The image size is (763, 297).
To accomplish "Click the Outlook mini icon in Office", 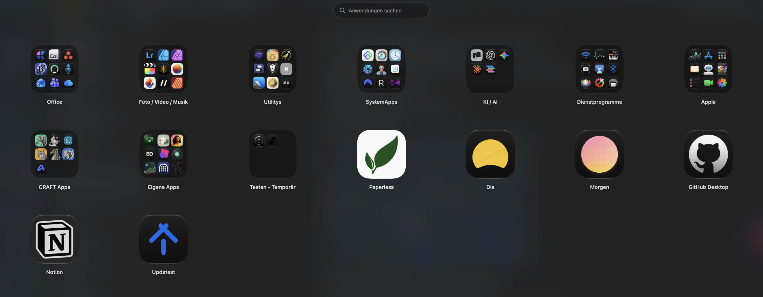I will tap(41, 83).
